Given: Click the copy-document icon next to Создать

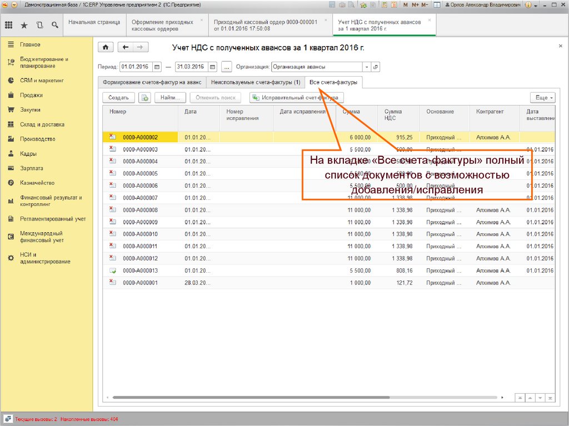Looking at the screenshot, I should (144, 98).
